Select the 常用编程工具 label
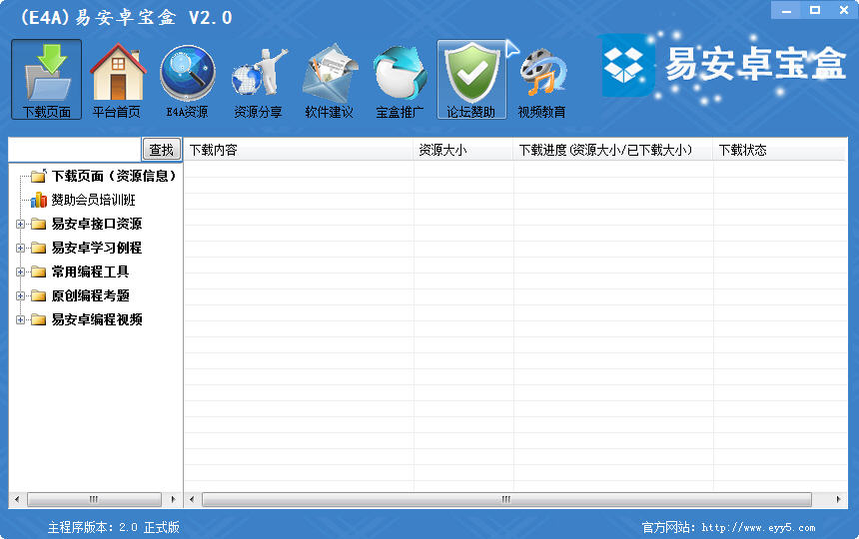Viewport: 859px width, 539px height. pos(90,271)
